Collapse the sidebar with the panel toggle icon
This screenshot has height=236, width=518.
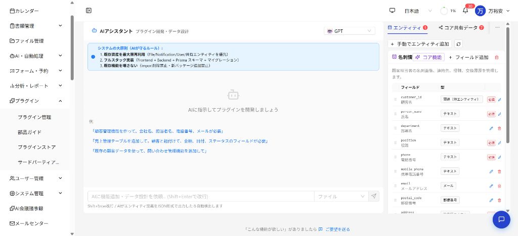click(89, 11)
